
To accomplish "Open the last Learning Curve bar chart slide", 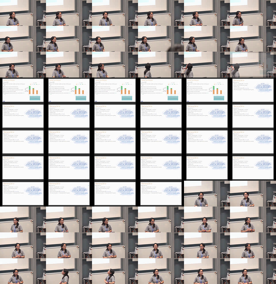I will click(207, 90).
